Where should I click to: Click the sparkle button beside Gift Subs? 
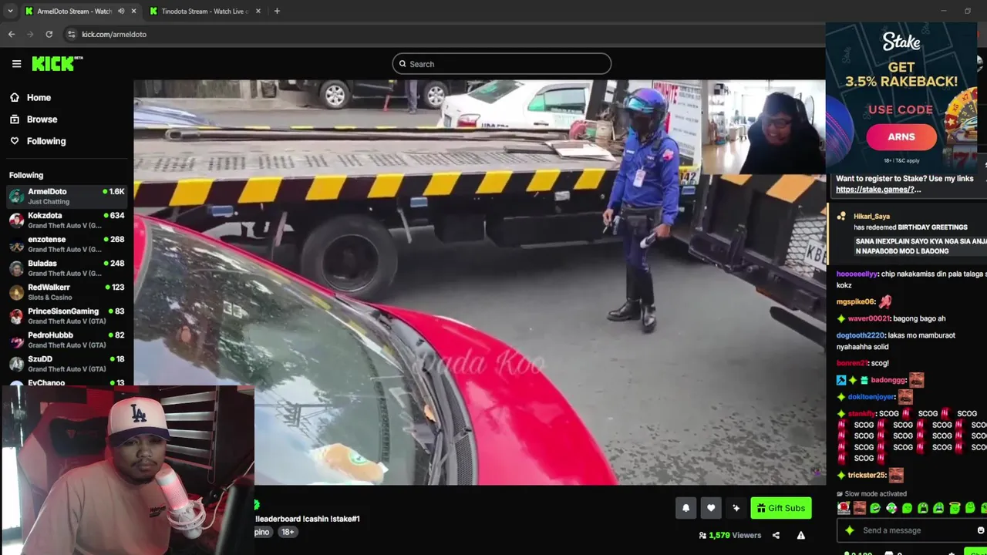736,508
